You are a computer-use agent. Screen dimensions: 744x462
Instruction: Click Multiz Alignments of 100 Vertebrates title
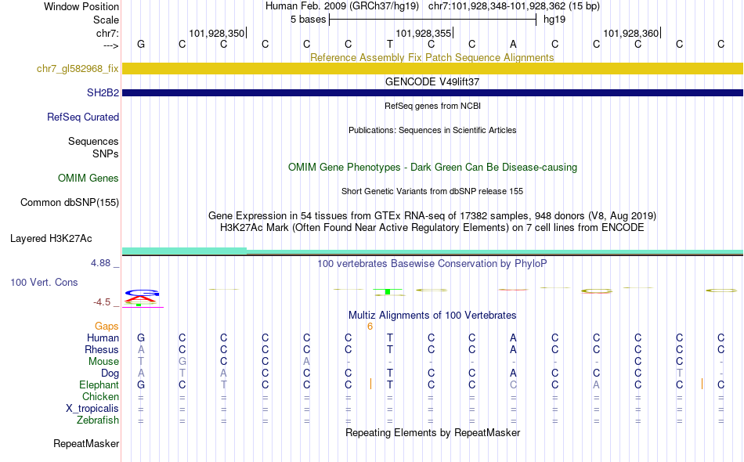[x=432, y=316]
